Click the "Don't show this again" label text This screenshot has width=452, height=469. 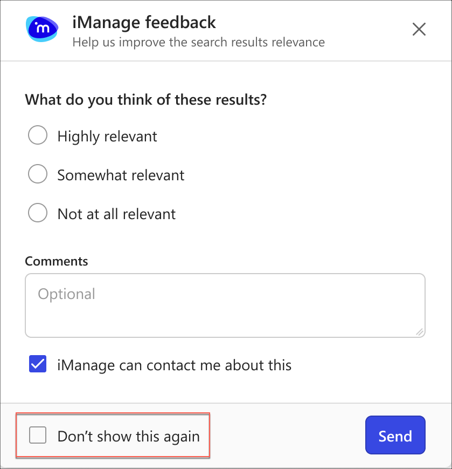128,436
